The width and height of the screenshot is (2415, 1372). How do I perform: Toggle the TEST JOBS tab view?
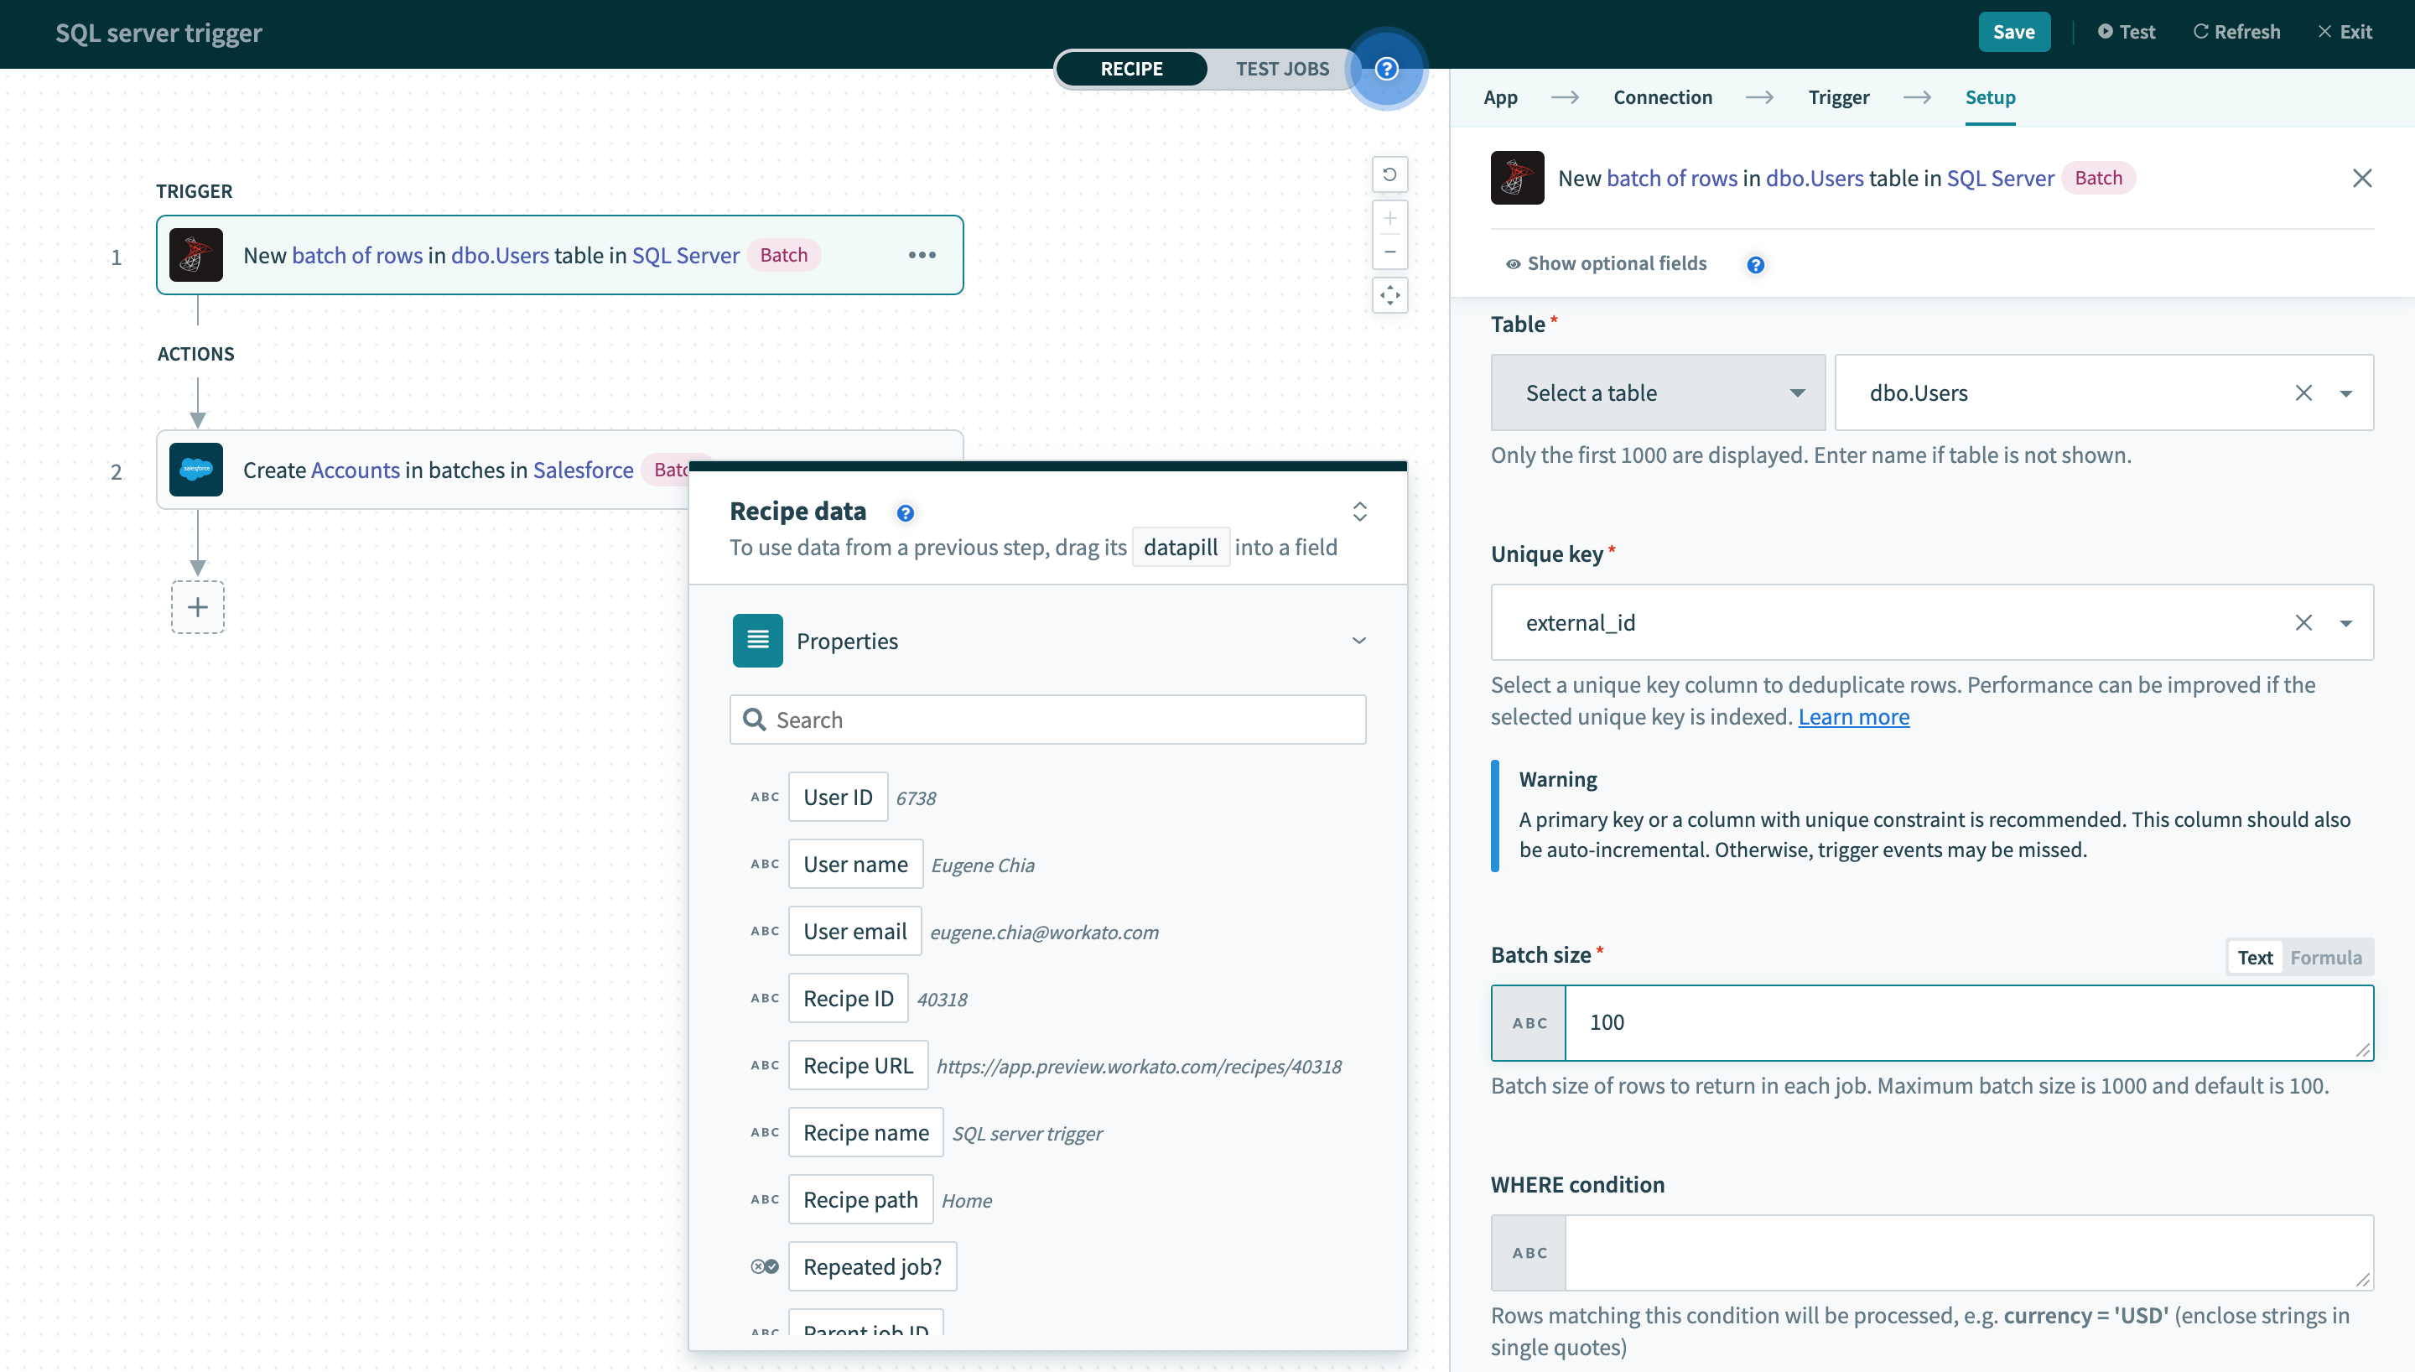[1282, 66]
